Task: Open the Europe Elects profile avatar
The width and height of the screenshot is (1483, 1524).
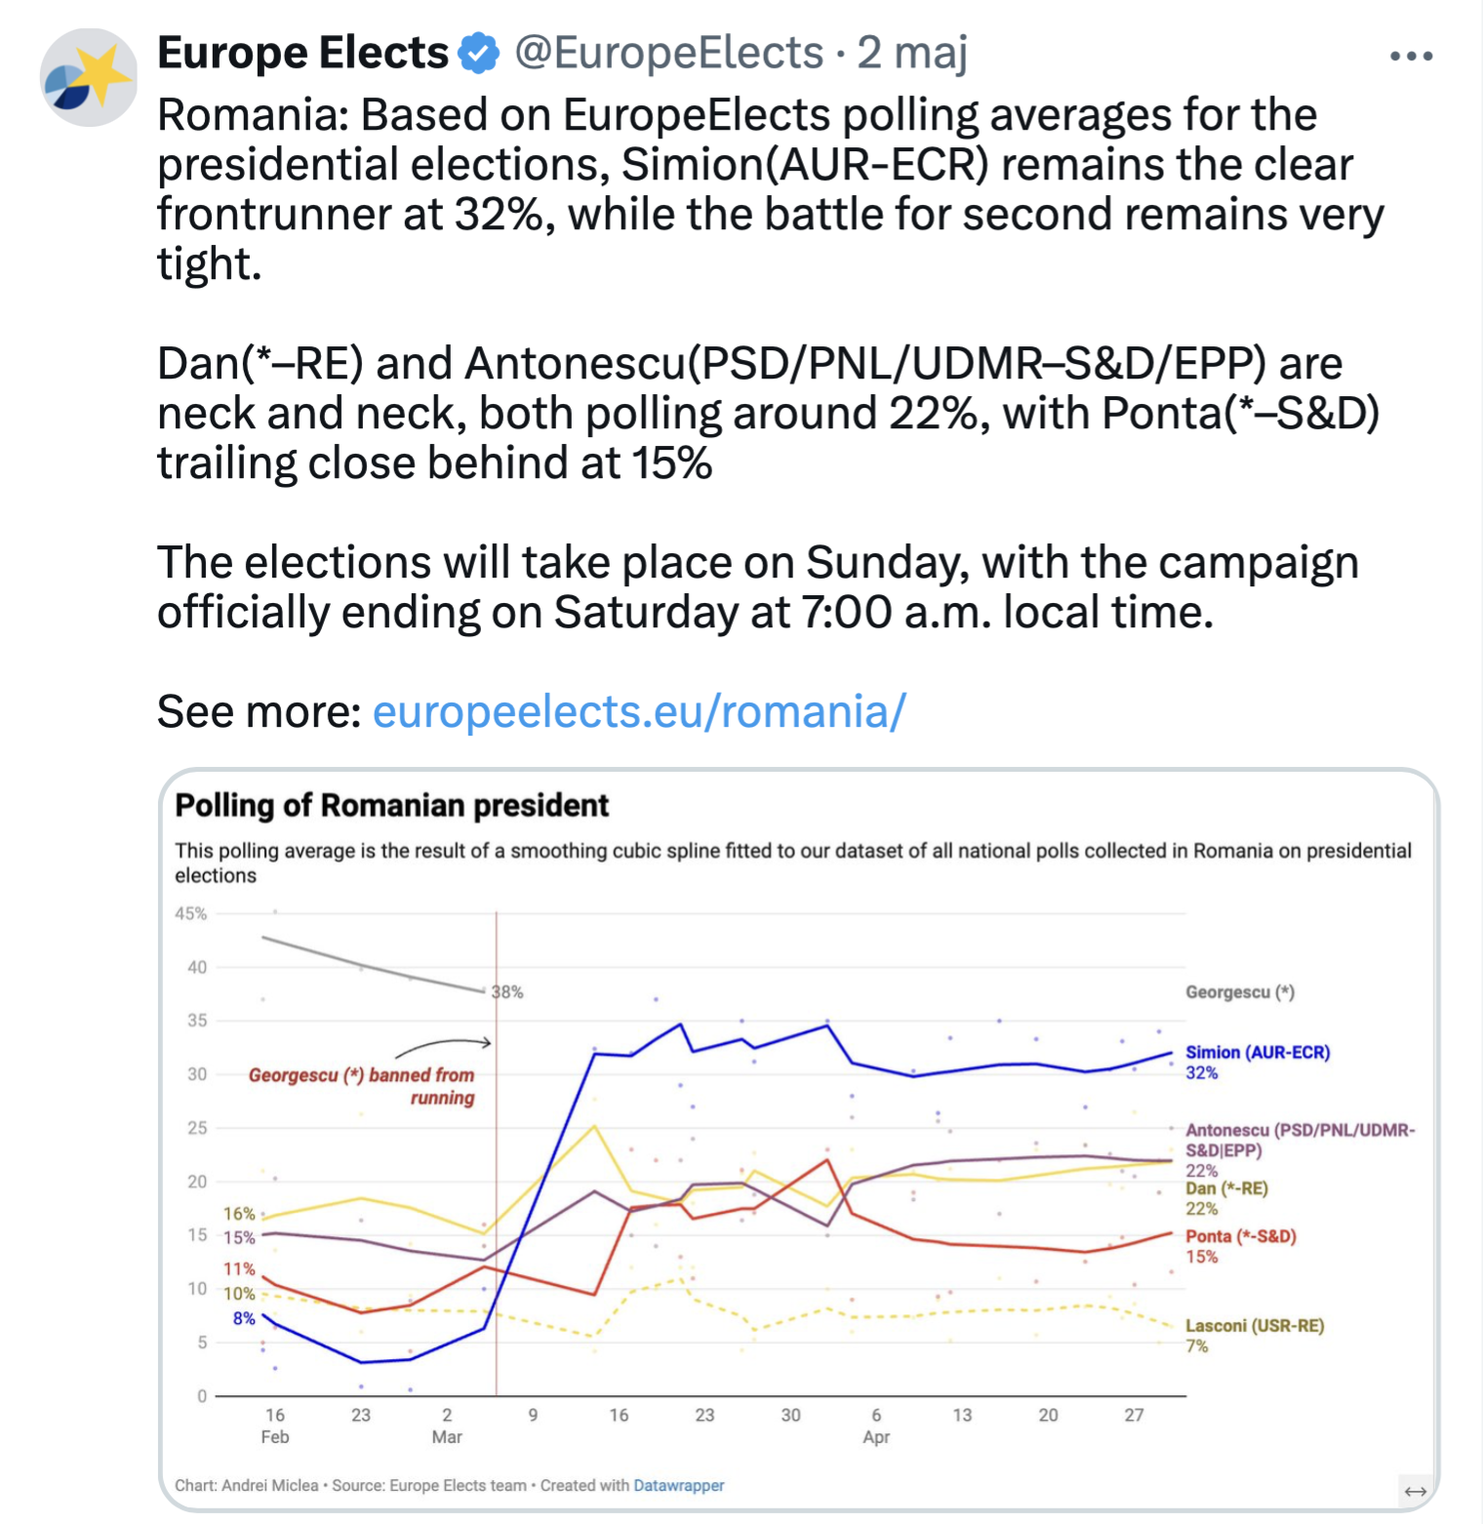Action: coord(88,77)
